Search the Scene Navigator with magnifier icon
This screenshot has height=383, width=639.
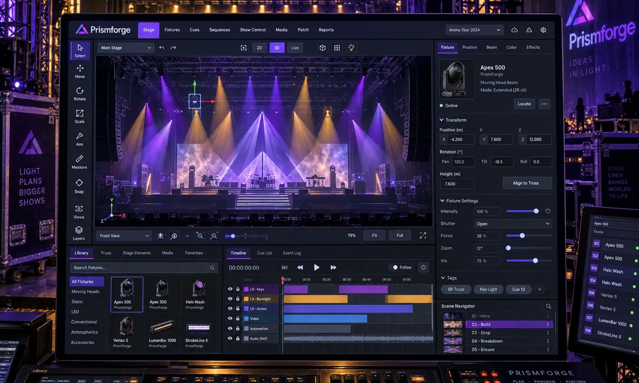[548, 306]
